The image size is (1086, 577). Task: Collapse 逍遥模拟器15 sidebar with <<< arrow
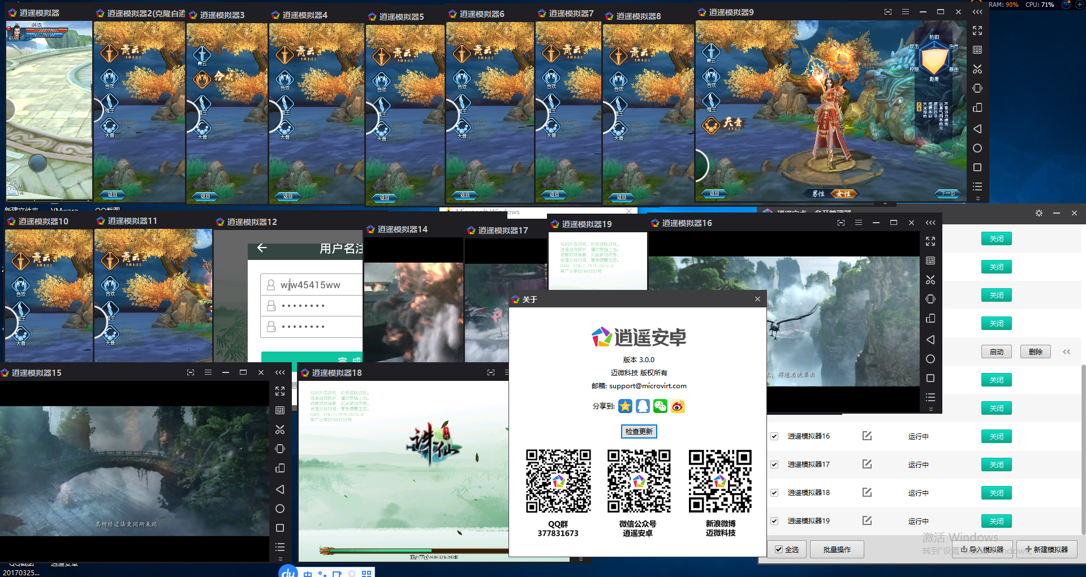pos(280,372)
